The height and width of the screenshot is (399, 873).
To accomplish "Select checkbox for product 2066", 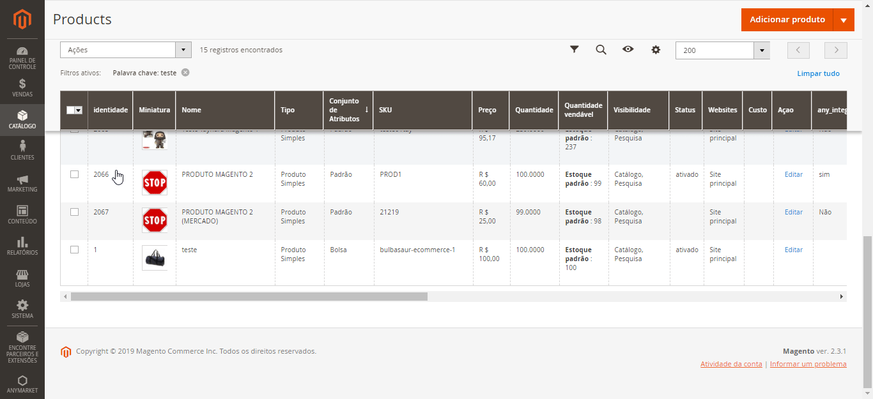I will [x=74, y=174].
